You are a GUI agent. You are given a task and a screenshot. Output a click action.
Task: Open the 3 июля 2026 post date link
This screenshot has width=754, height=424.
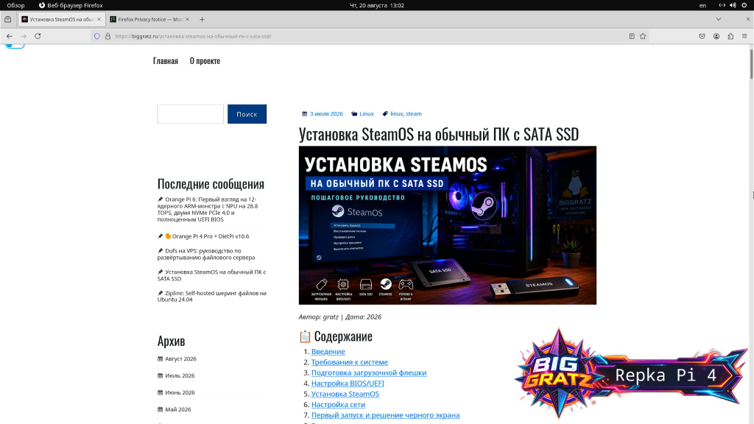click(x=326, y=114)
